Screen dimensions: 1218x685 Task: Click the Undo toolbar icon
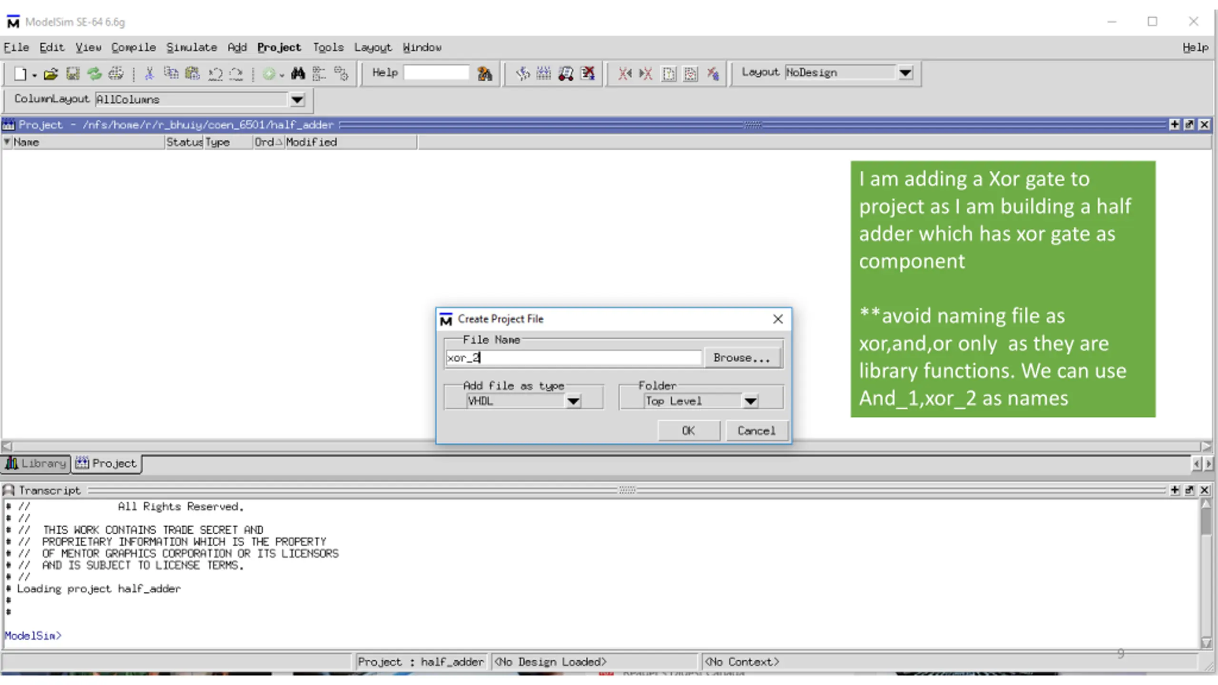(215, 74)
